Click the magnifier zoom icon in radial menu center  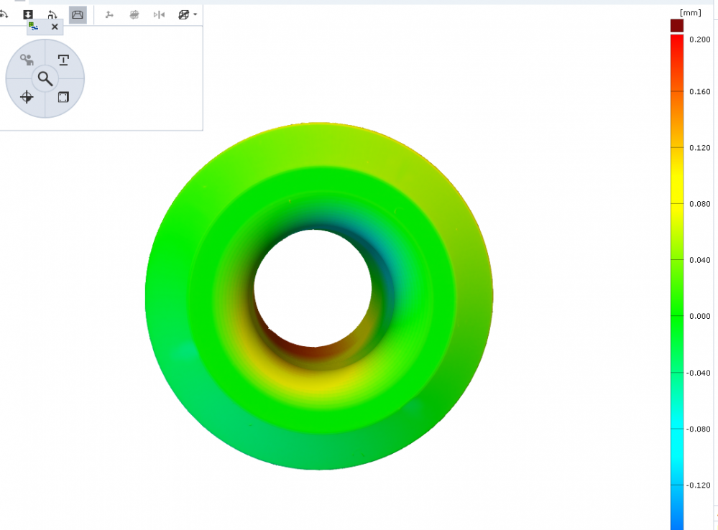point(45,78)
